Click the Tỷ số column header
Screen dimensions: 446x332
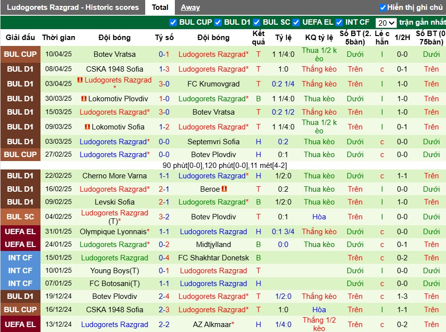[164, 38]
